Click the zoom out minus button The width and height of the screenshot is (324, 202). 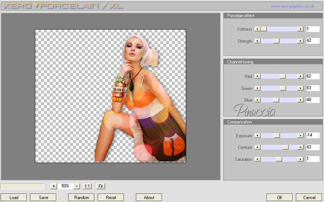click(x=77, y=186)
